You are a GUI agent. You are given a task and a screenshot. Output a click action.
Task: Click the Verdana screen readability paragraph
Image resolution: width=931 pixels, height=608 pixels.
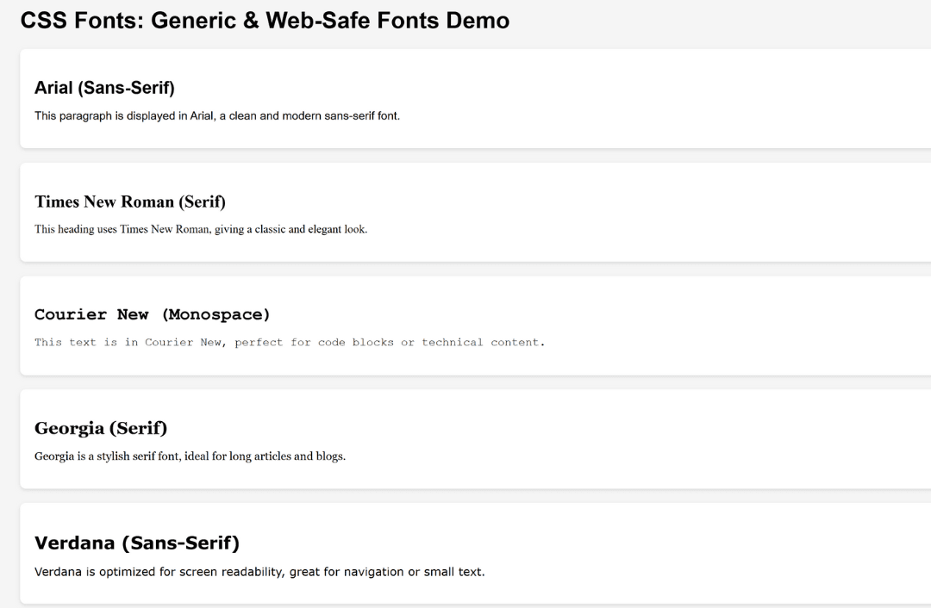pos(259,571)
